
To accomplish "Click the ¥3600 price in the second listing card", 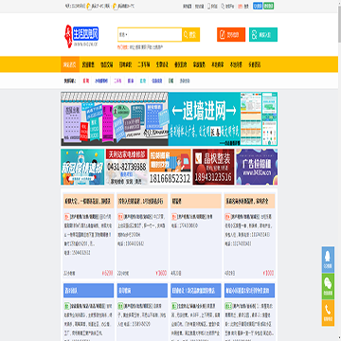I will point(161,273).
